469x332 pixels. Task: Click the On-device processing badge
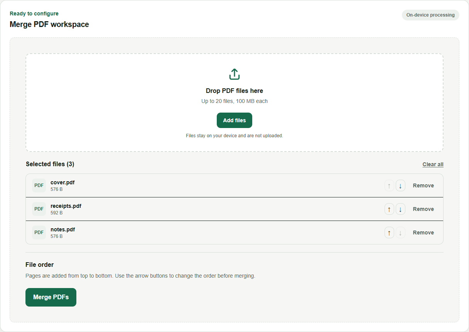pos(430,15)
